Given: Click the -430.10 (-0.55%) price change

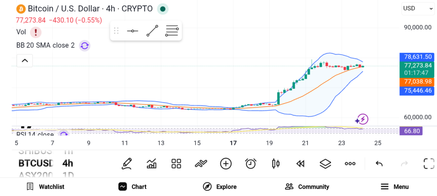Looking at the screenshot, I should 76,20.
